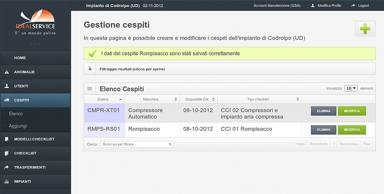Click the Rompisacco machine cell
384x194 pixels.
click(x=152, y=130)
